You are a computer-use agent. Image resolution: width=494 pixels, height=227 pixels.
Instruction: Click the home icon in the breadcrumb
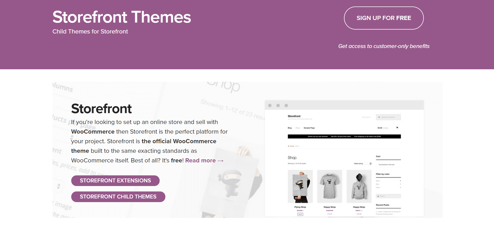coord(289,146)
